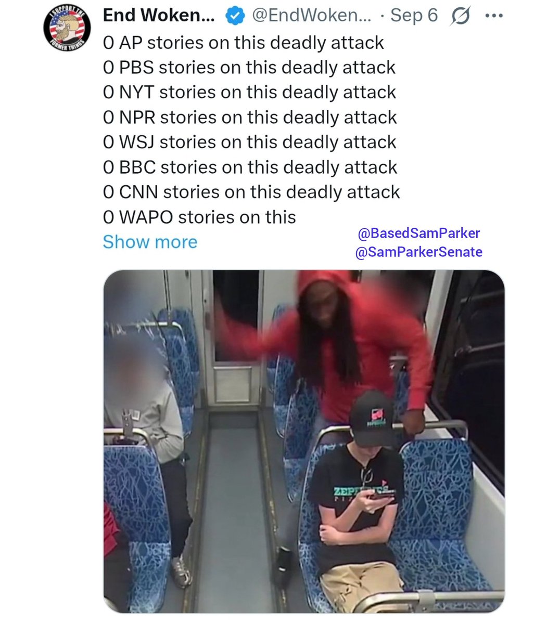Click the '0 BBC stories' tweet line
Image resolution: width=547 pixels, height=624 pixels.
coord(250,167)
